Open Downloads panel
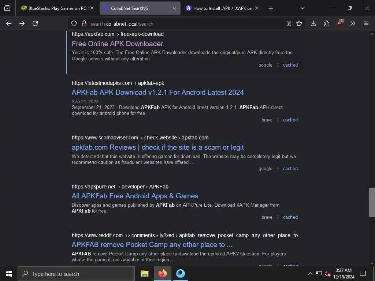 [x=313, y=23]
